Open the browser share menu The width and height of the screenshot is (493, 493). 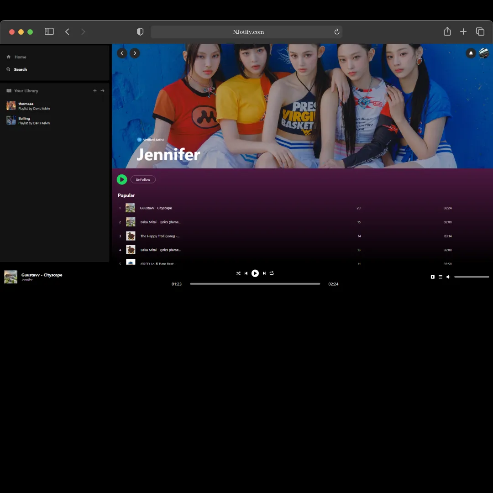point(447,31)
